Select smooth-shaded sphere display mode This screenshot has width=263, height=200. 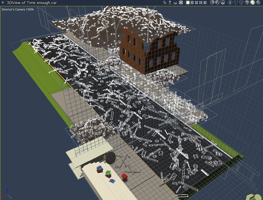[252, 3]
